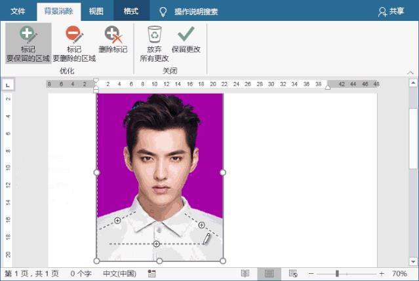Viewport: 419px width, 281px height.
Task: Click the zoom out minus button
Action: (x=311, y=273)
